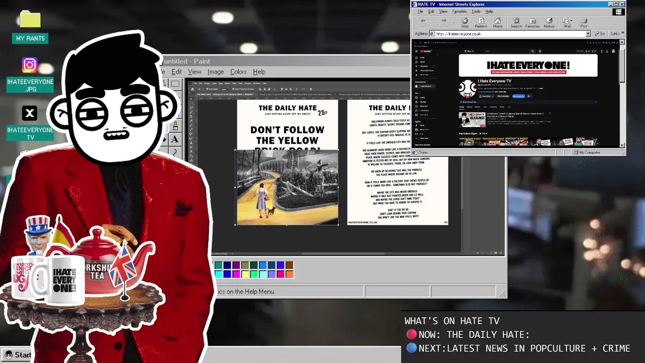Expand the address bar dropdown arrow
The height and width of the screenshot is (363, 645).
point(588,34)
